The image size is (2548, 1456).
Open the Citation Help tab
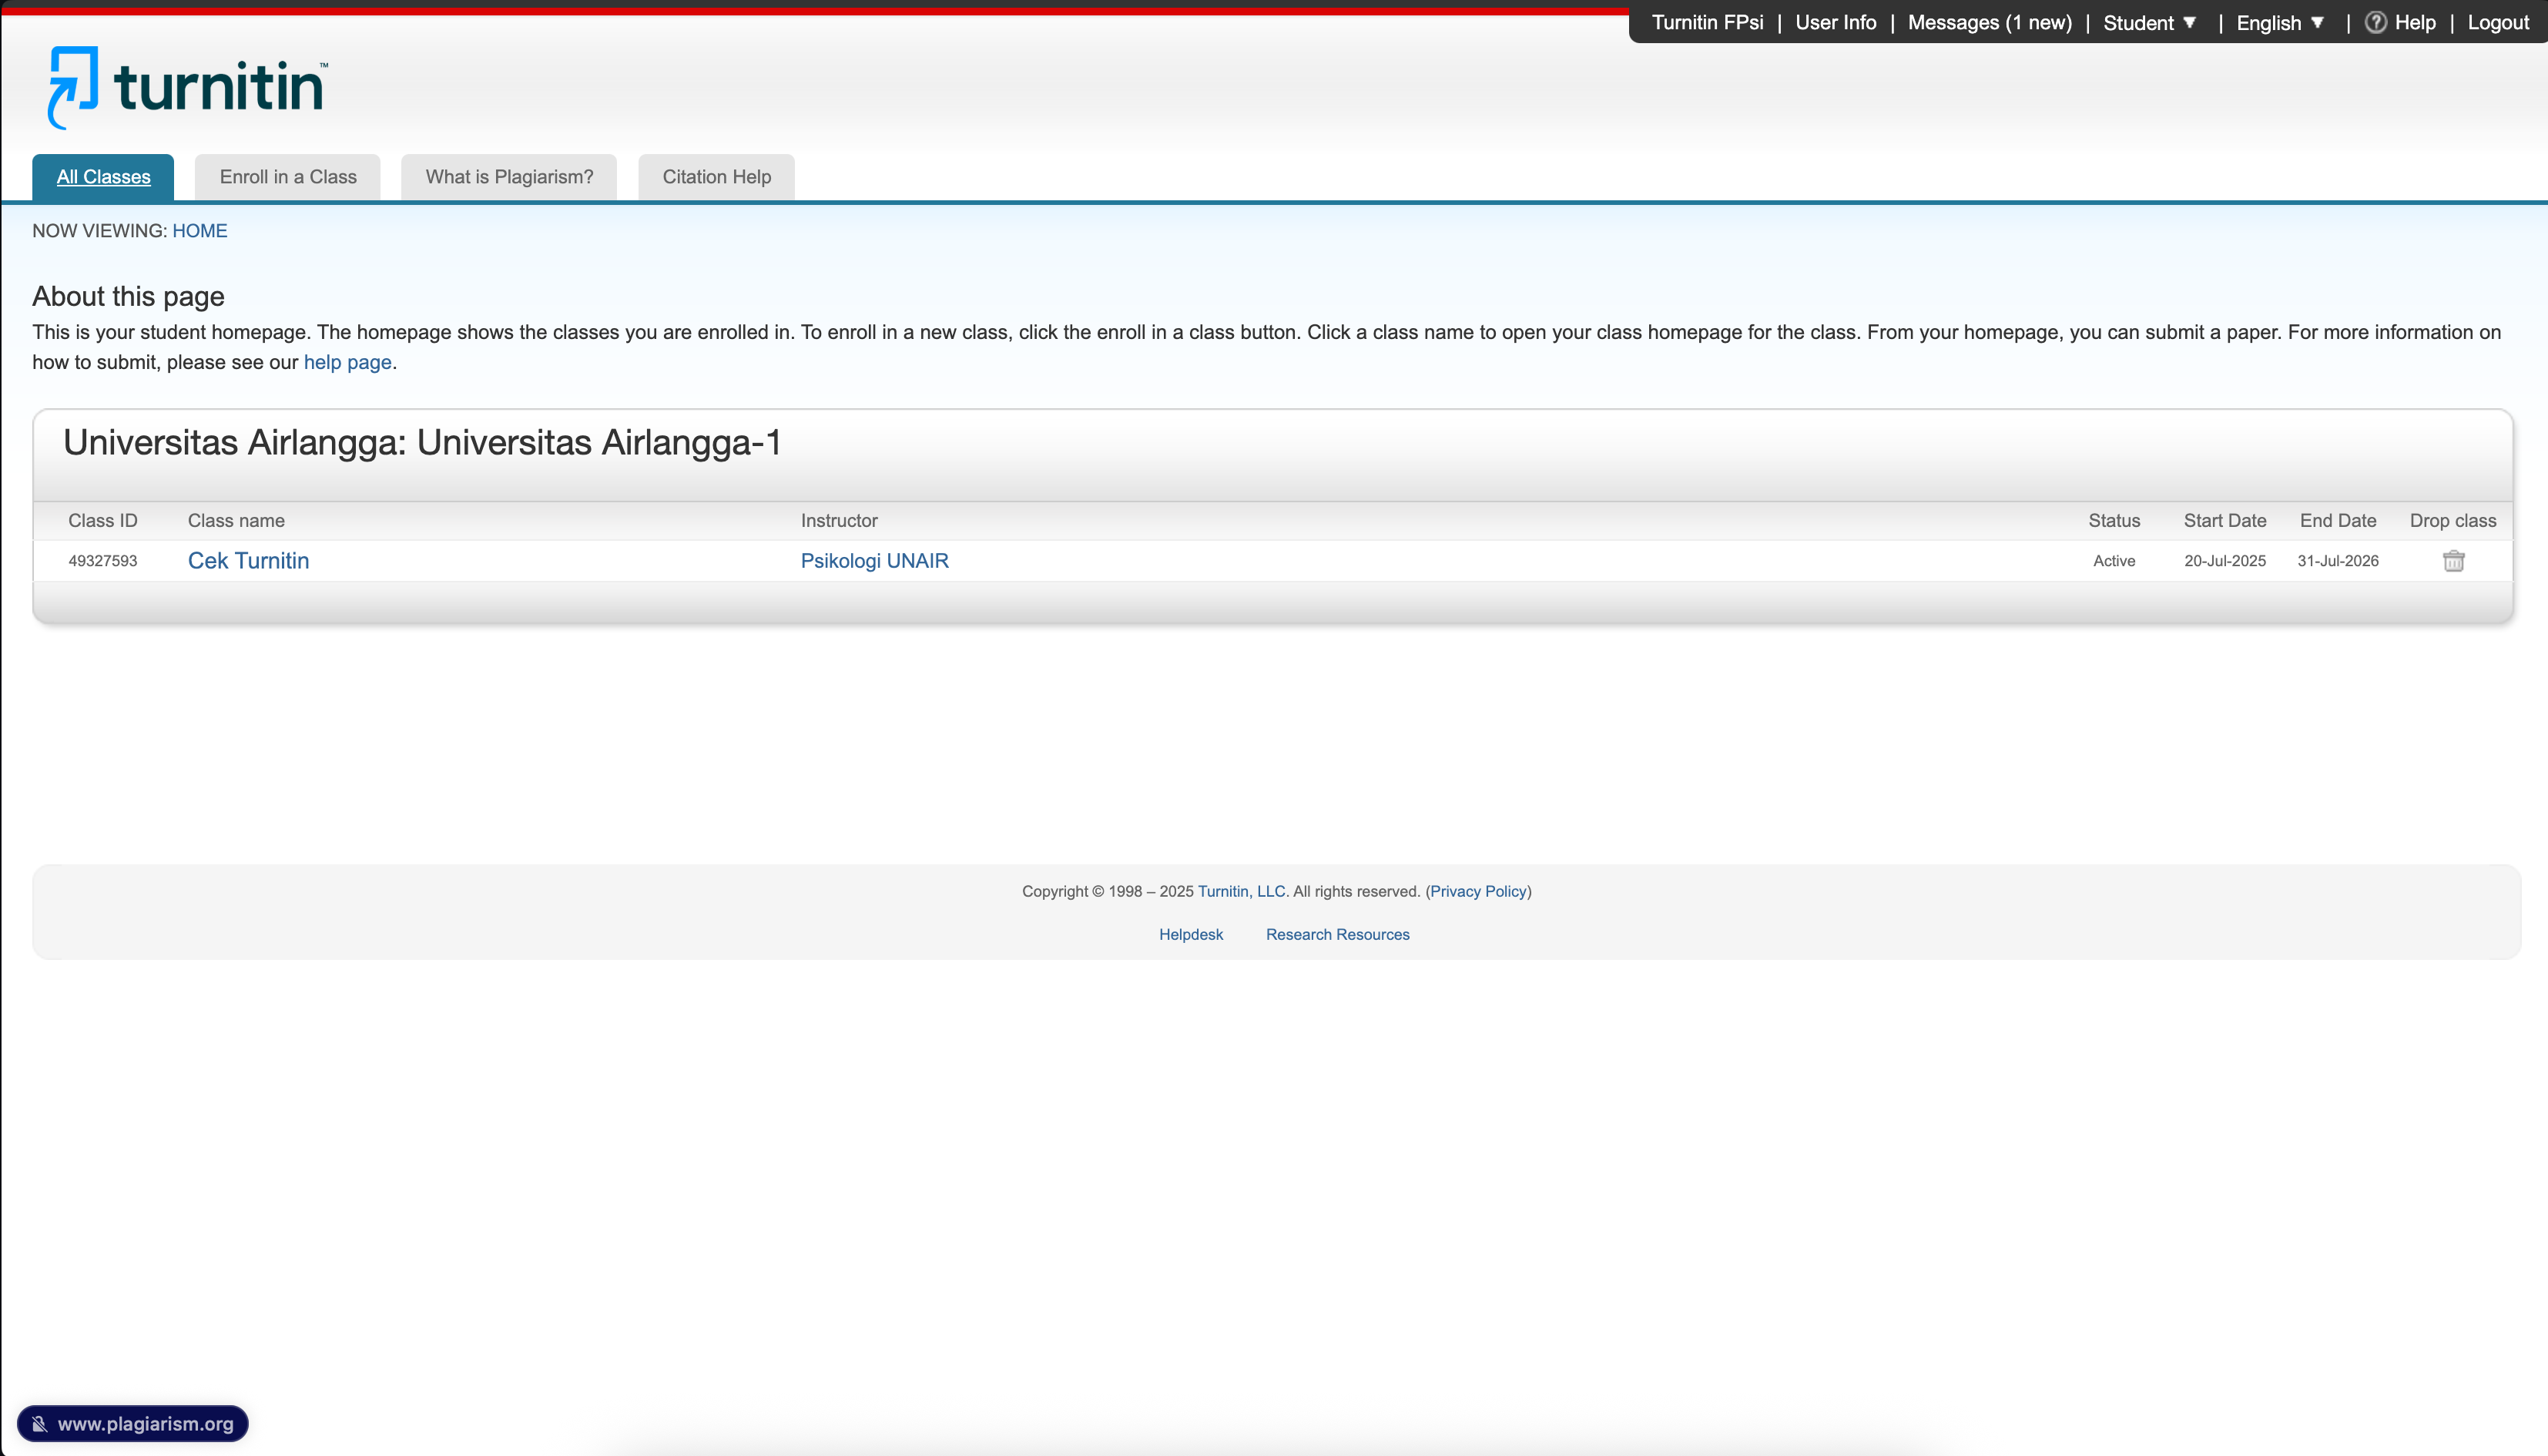[716, 177]
